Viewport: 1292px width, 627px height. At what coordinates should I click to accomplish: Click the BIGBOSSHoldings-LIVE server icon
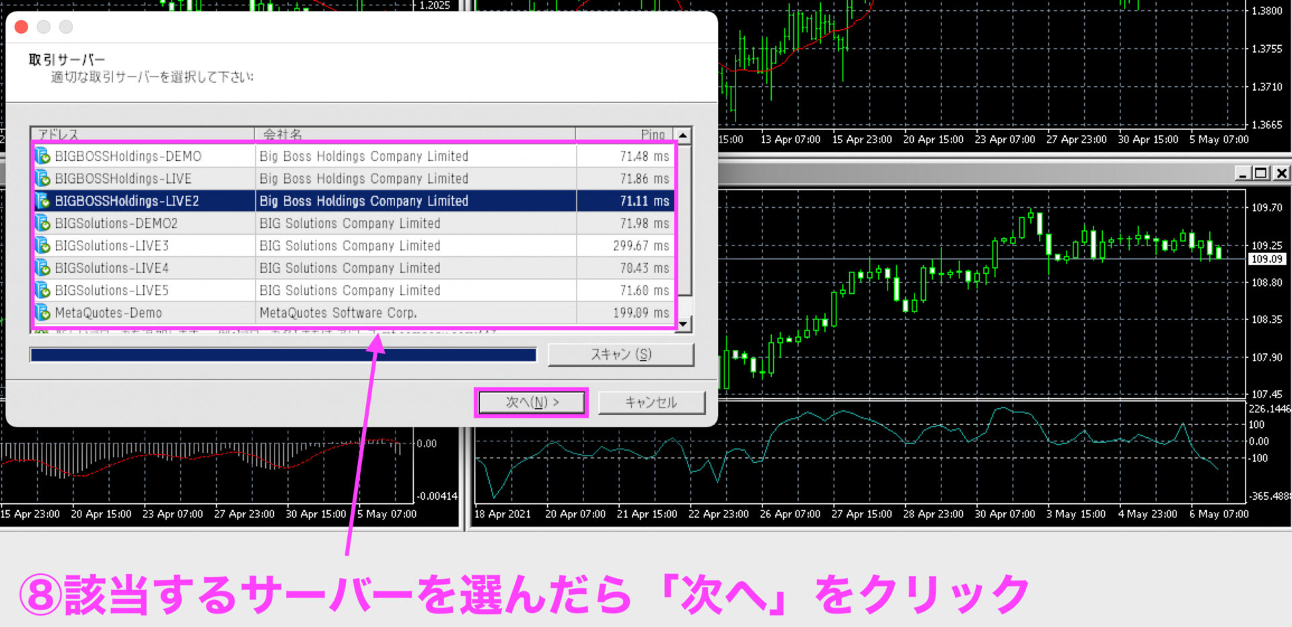pyautogui.click(x=43, y=178)
